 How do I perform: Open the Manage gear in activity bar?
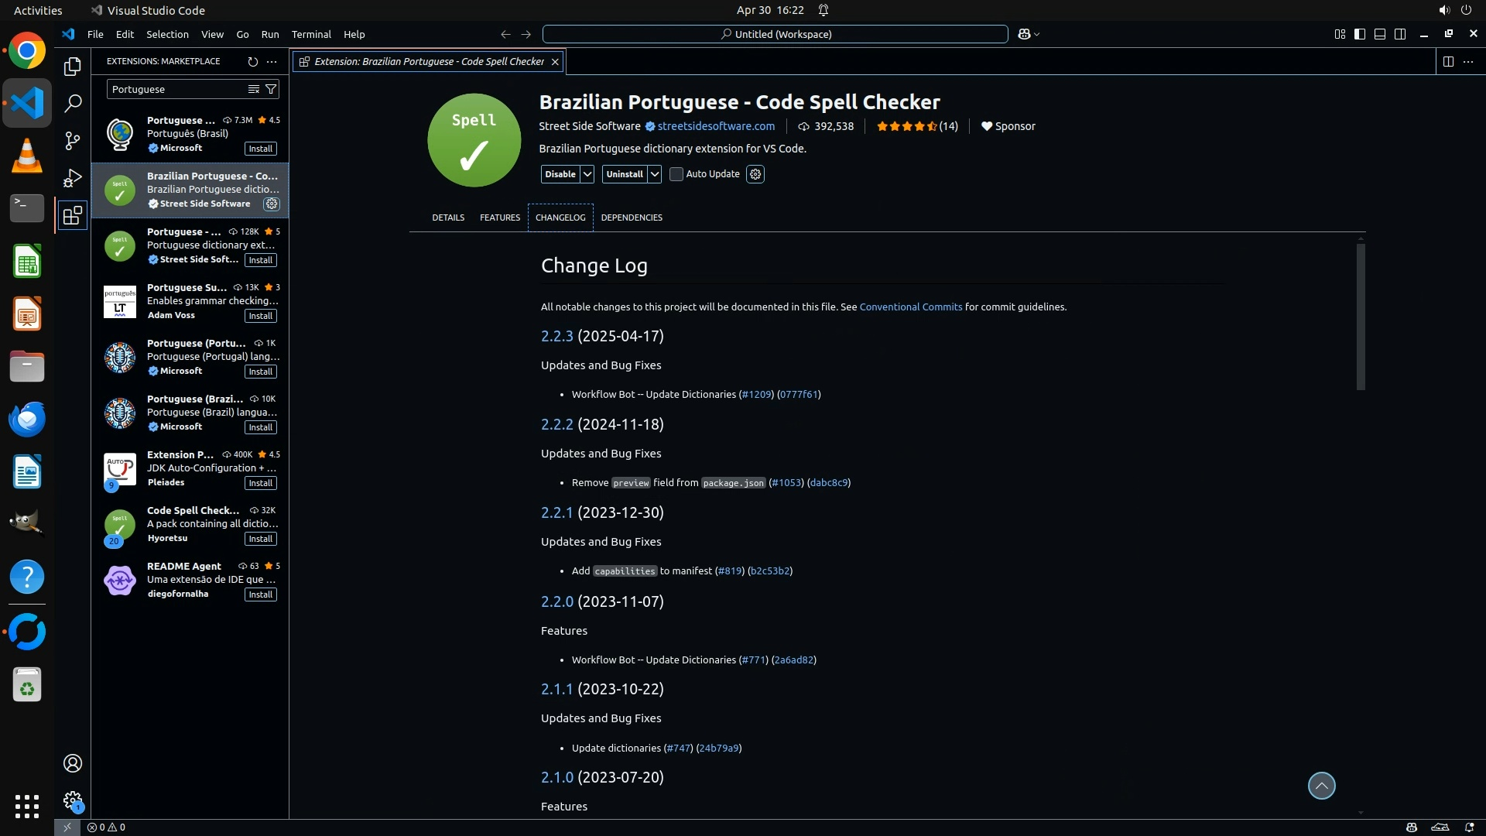(x=72, y=800)
